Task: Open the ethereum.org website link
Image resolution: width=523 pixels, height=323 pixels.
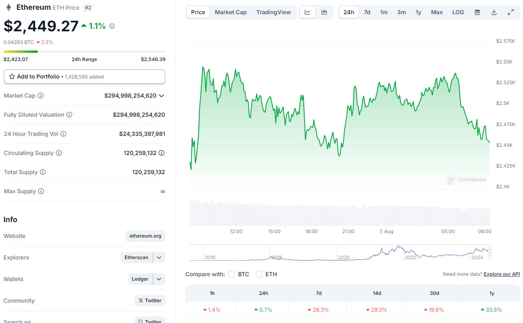Action: pos(145,236)
